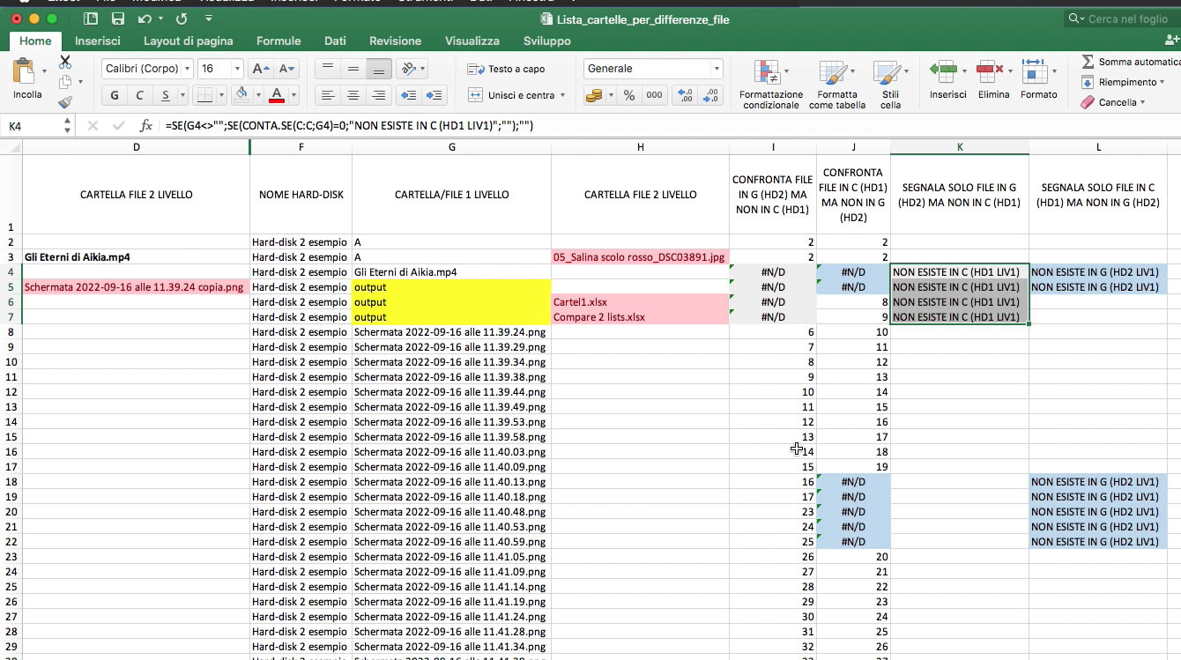The image size is (1181, 660).
Task: Increase font size with the A-up icon
Action: [x=260, y=69]
